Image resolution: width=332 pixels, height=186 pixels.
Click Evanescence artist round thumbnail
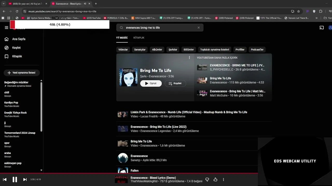[x=123, y=158]
